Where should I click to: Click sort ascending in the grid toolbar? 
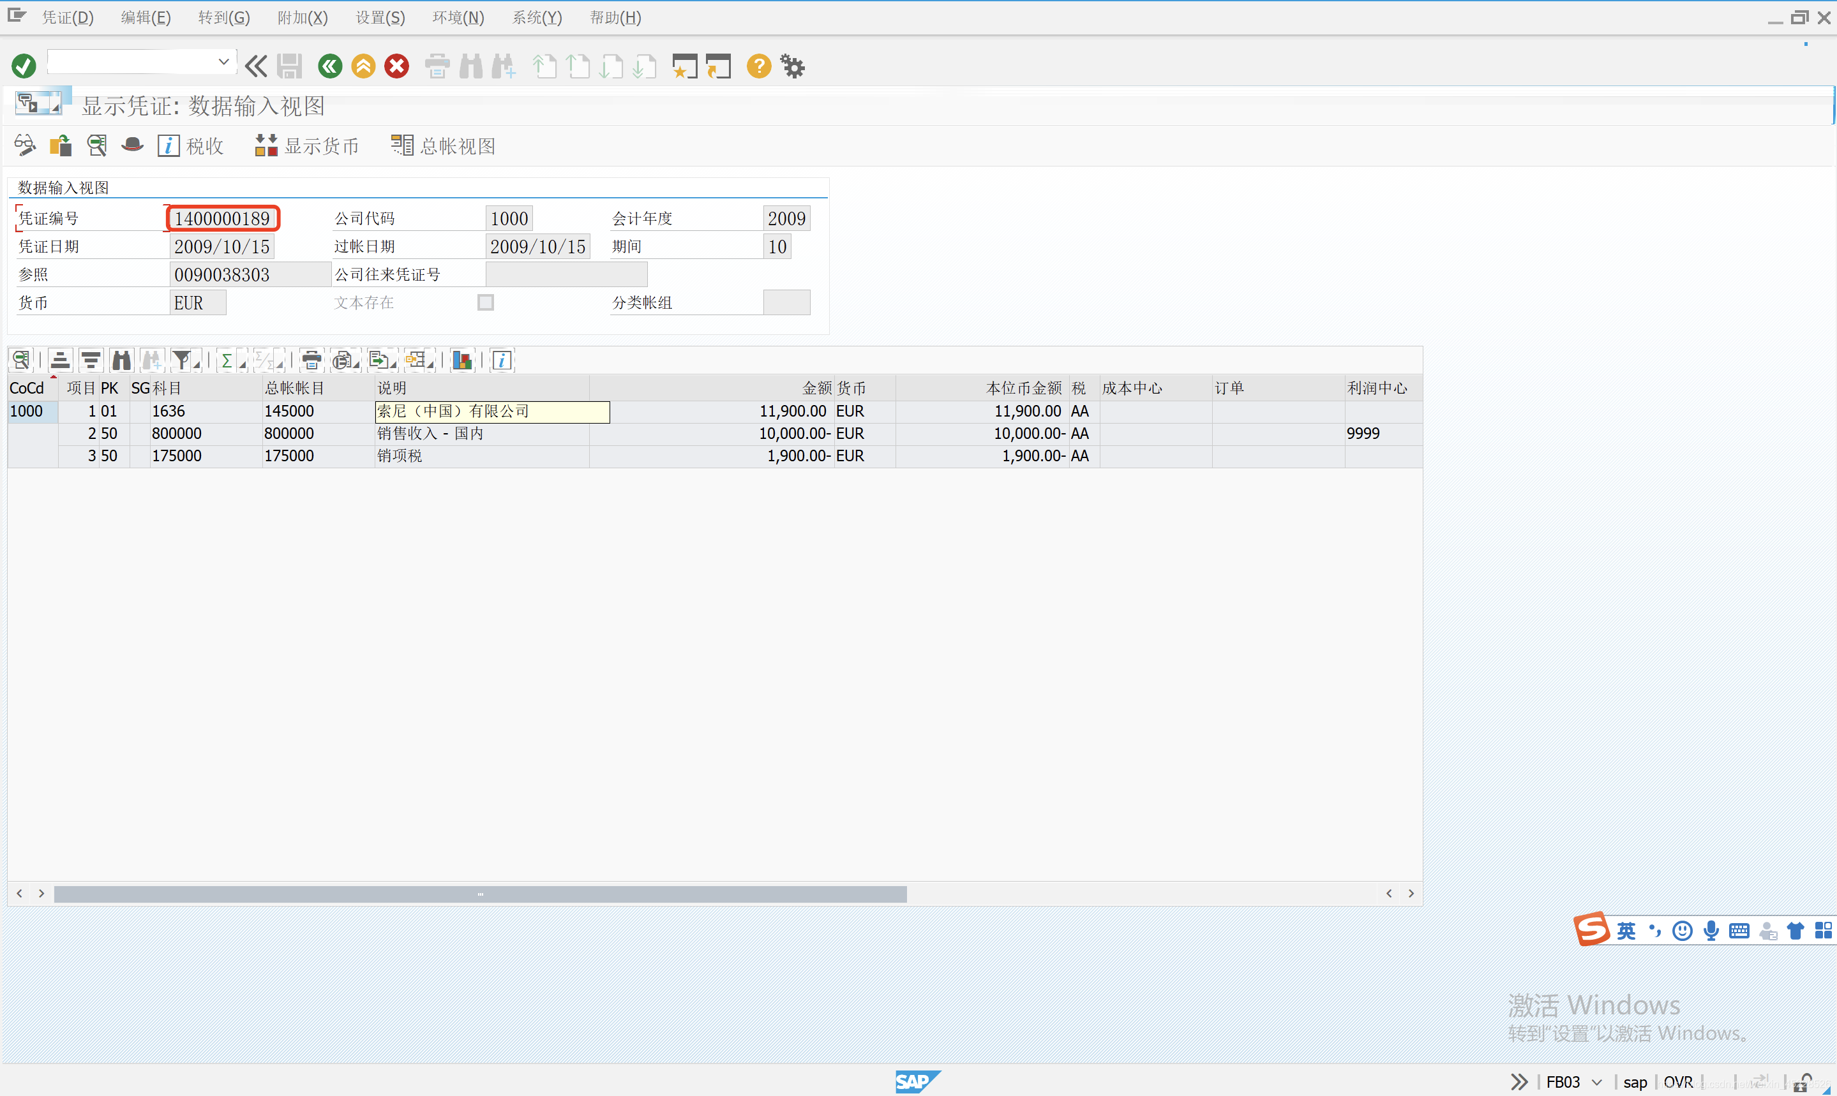tap(60, 360)
